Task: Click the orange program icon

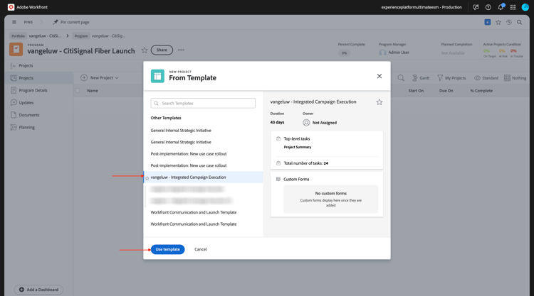Action: click(16, 49)
